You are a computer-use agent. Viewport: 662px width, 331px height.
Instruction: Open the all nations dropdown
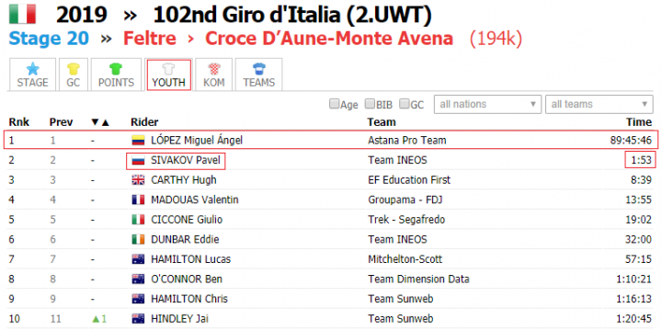(x=487, y=104)
